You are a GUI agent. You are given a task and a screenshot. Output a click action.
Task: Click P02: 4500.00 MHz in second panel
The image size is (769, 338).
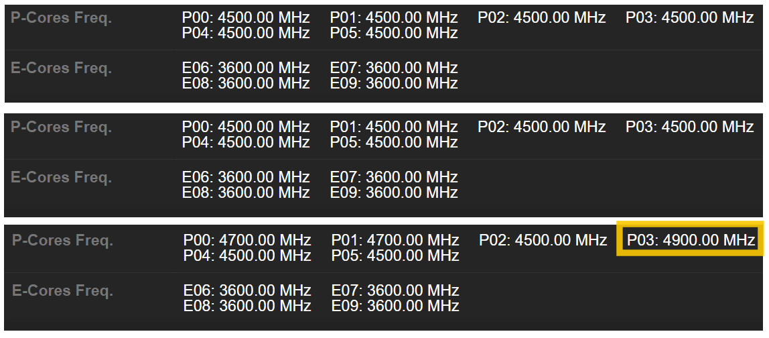[x=541, y=127]
